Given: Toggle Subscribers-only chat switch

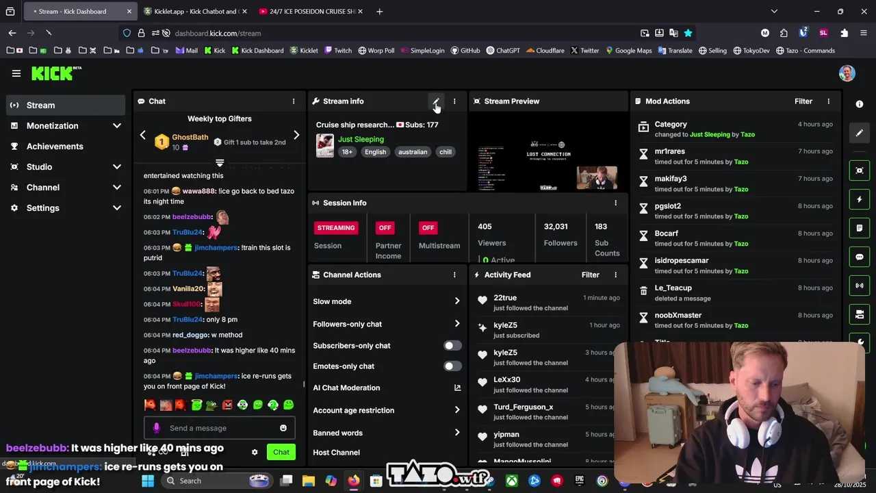Looking at the screenshot, I should click(x=452, y=346).
